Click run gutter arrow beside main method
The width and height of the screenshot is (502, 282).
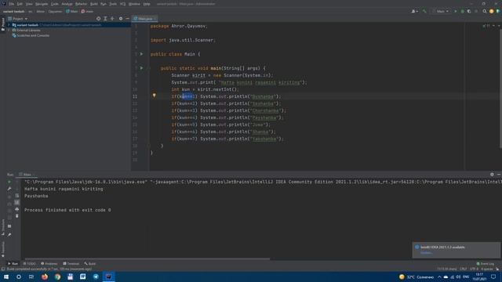pyautogui.click(x=141, y=68)
